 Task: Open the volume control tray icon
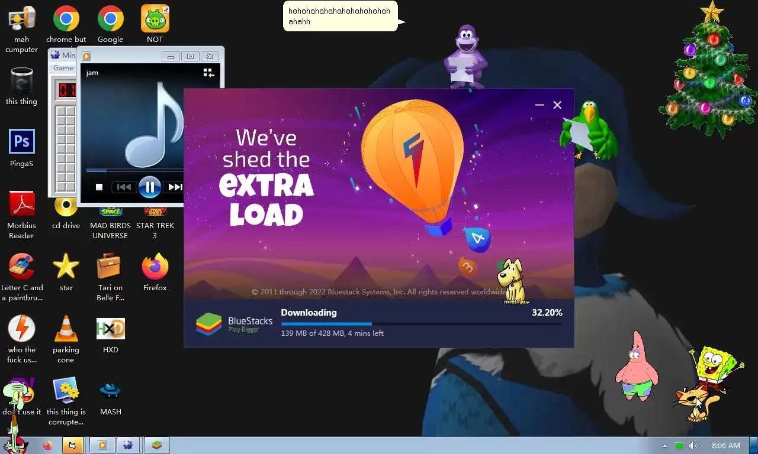click(693, 446)
